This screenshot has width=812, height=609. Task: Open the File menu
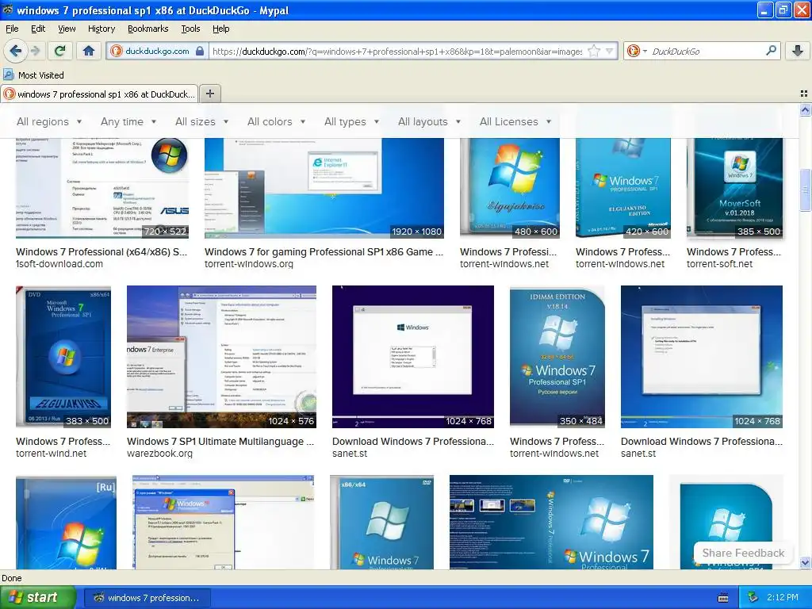click(x=12, y=29)
